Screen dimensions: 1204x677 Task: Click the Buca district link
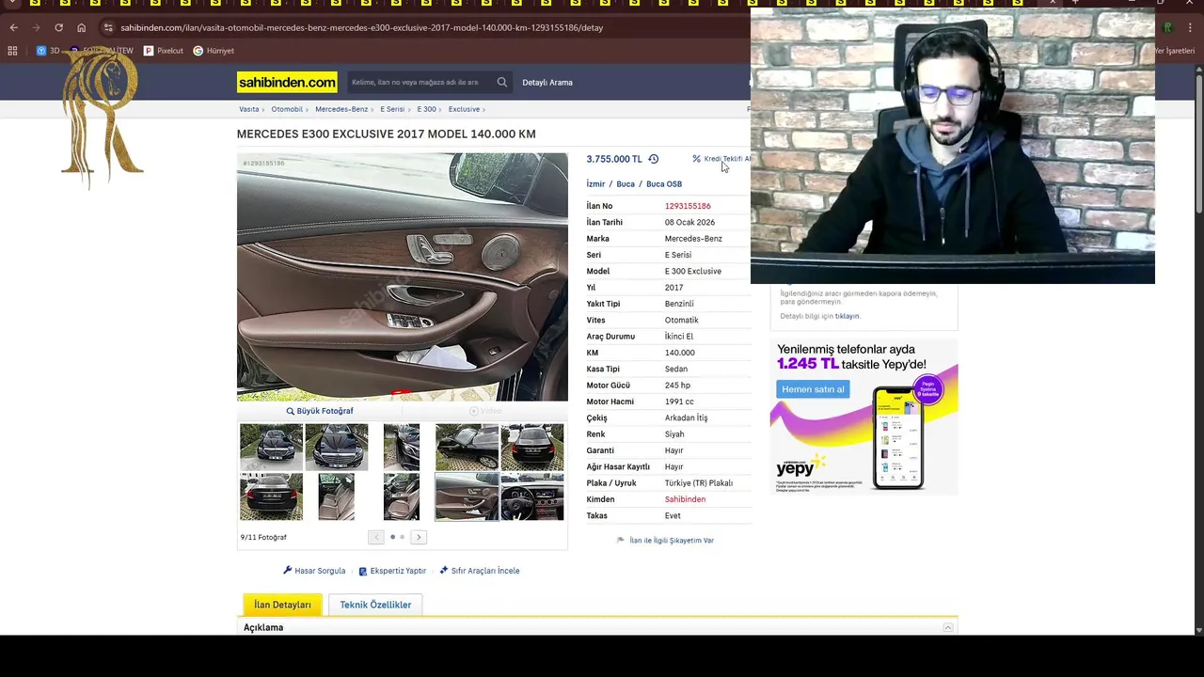point(626,184)
